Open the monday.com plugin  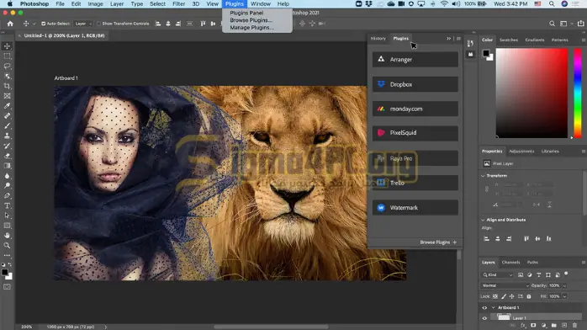(x=415, y=109)
